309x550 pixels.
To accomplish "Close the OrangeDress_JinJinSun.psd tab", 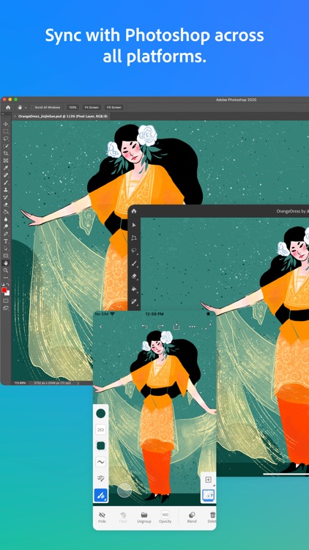I will (x=15, y=116).
